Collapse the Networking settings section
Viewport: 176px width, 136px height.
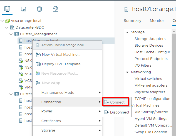(x=127, y=72)
